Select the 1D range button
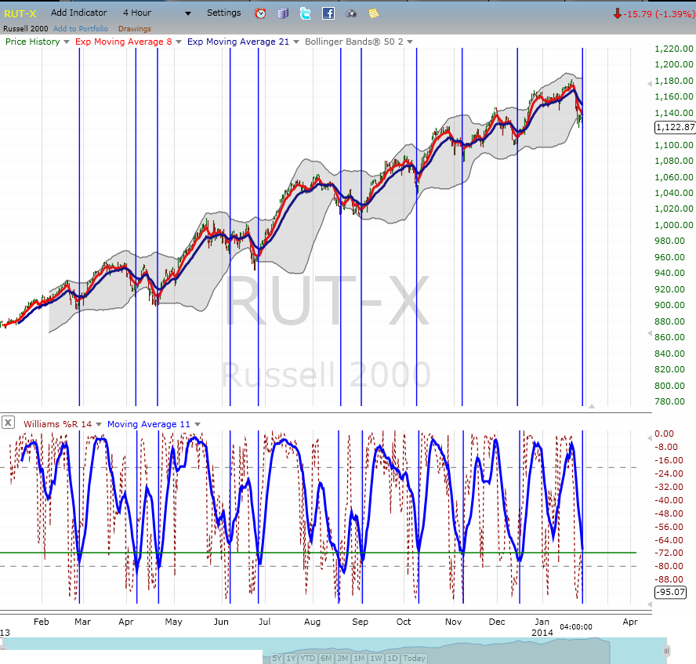Screen dimensions: 696x664 coord(393,659)
